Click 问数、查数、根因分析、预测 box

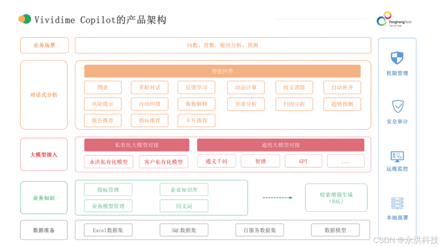pyautogui.click(x=223, y=45)
